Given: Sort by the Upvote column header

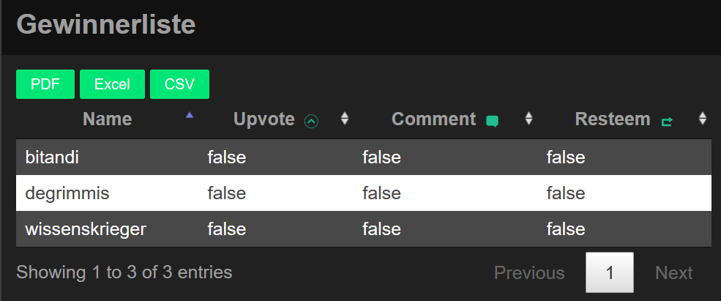Looking at the screenshot, I should tap(264, 119).
